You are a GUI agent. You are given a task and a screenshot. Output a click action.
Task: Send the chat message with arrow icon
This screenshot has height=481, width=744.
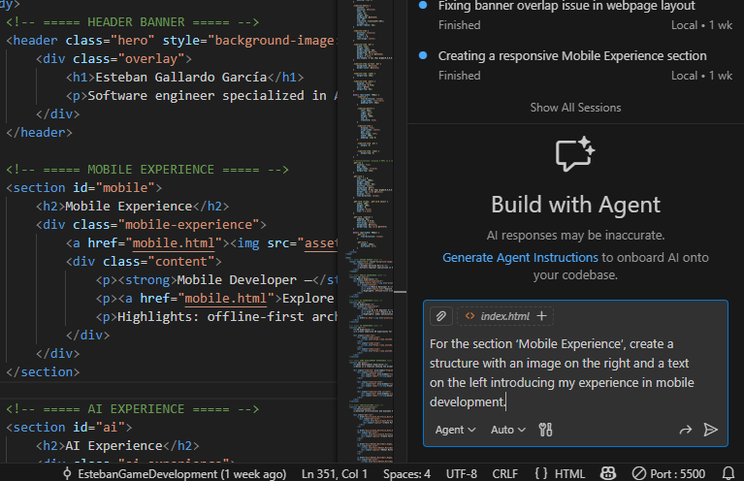click(x=711, y=430)
